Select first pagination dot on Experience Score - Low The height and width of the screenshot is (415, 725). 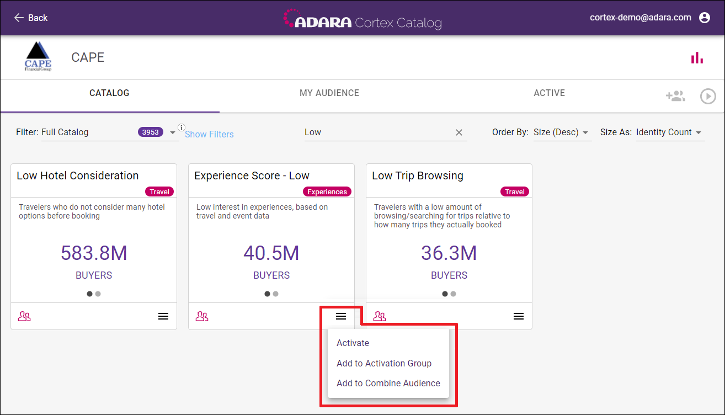[268, 294]
